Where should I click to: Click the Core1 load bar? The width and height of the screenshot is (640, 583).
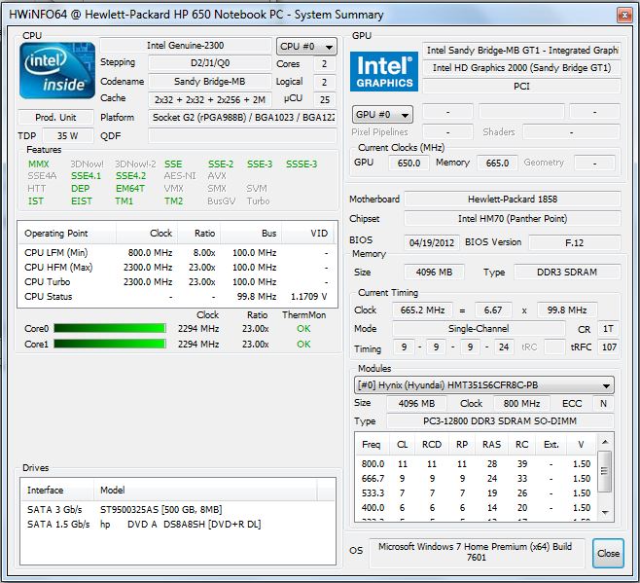[110, 344]
